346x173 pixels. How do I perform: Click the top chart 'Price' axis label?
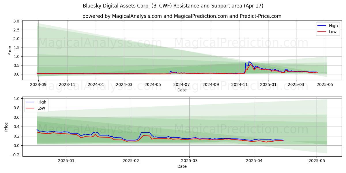tap(10, 51)
